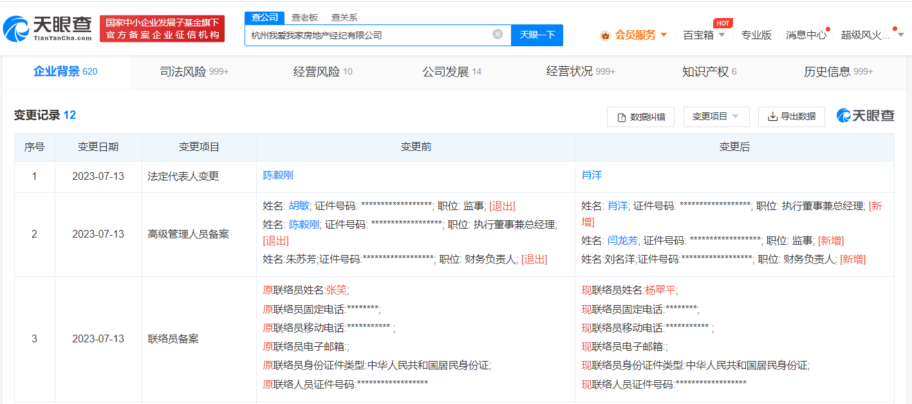Open the 经营状况 tab
The height and width of the screenshot is (404, 912).
pos(581,71)
